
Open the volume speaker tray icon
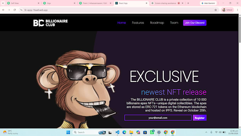220,132
